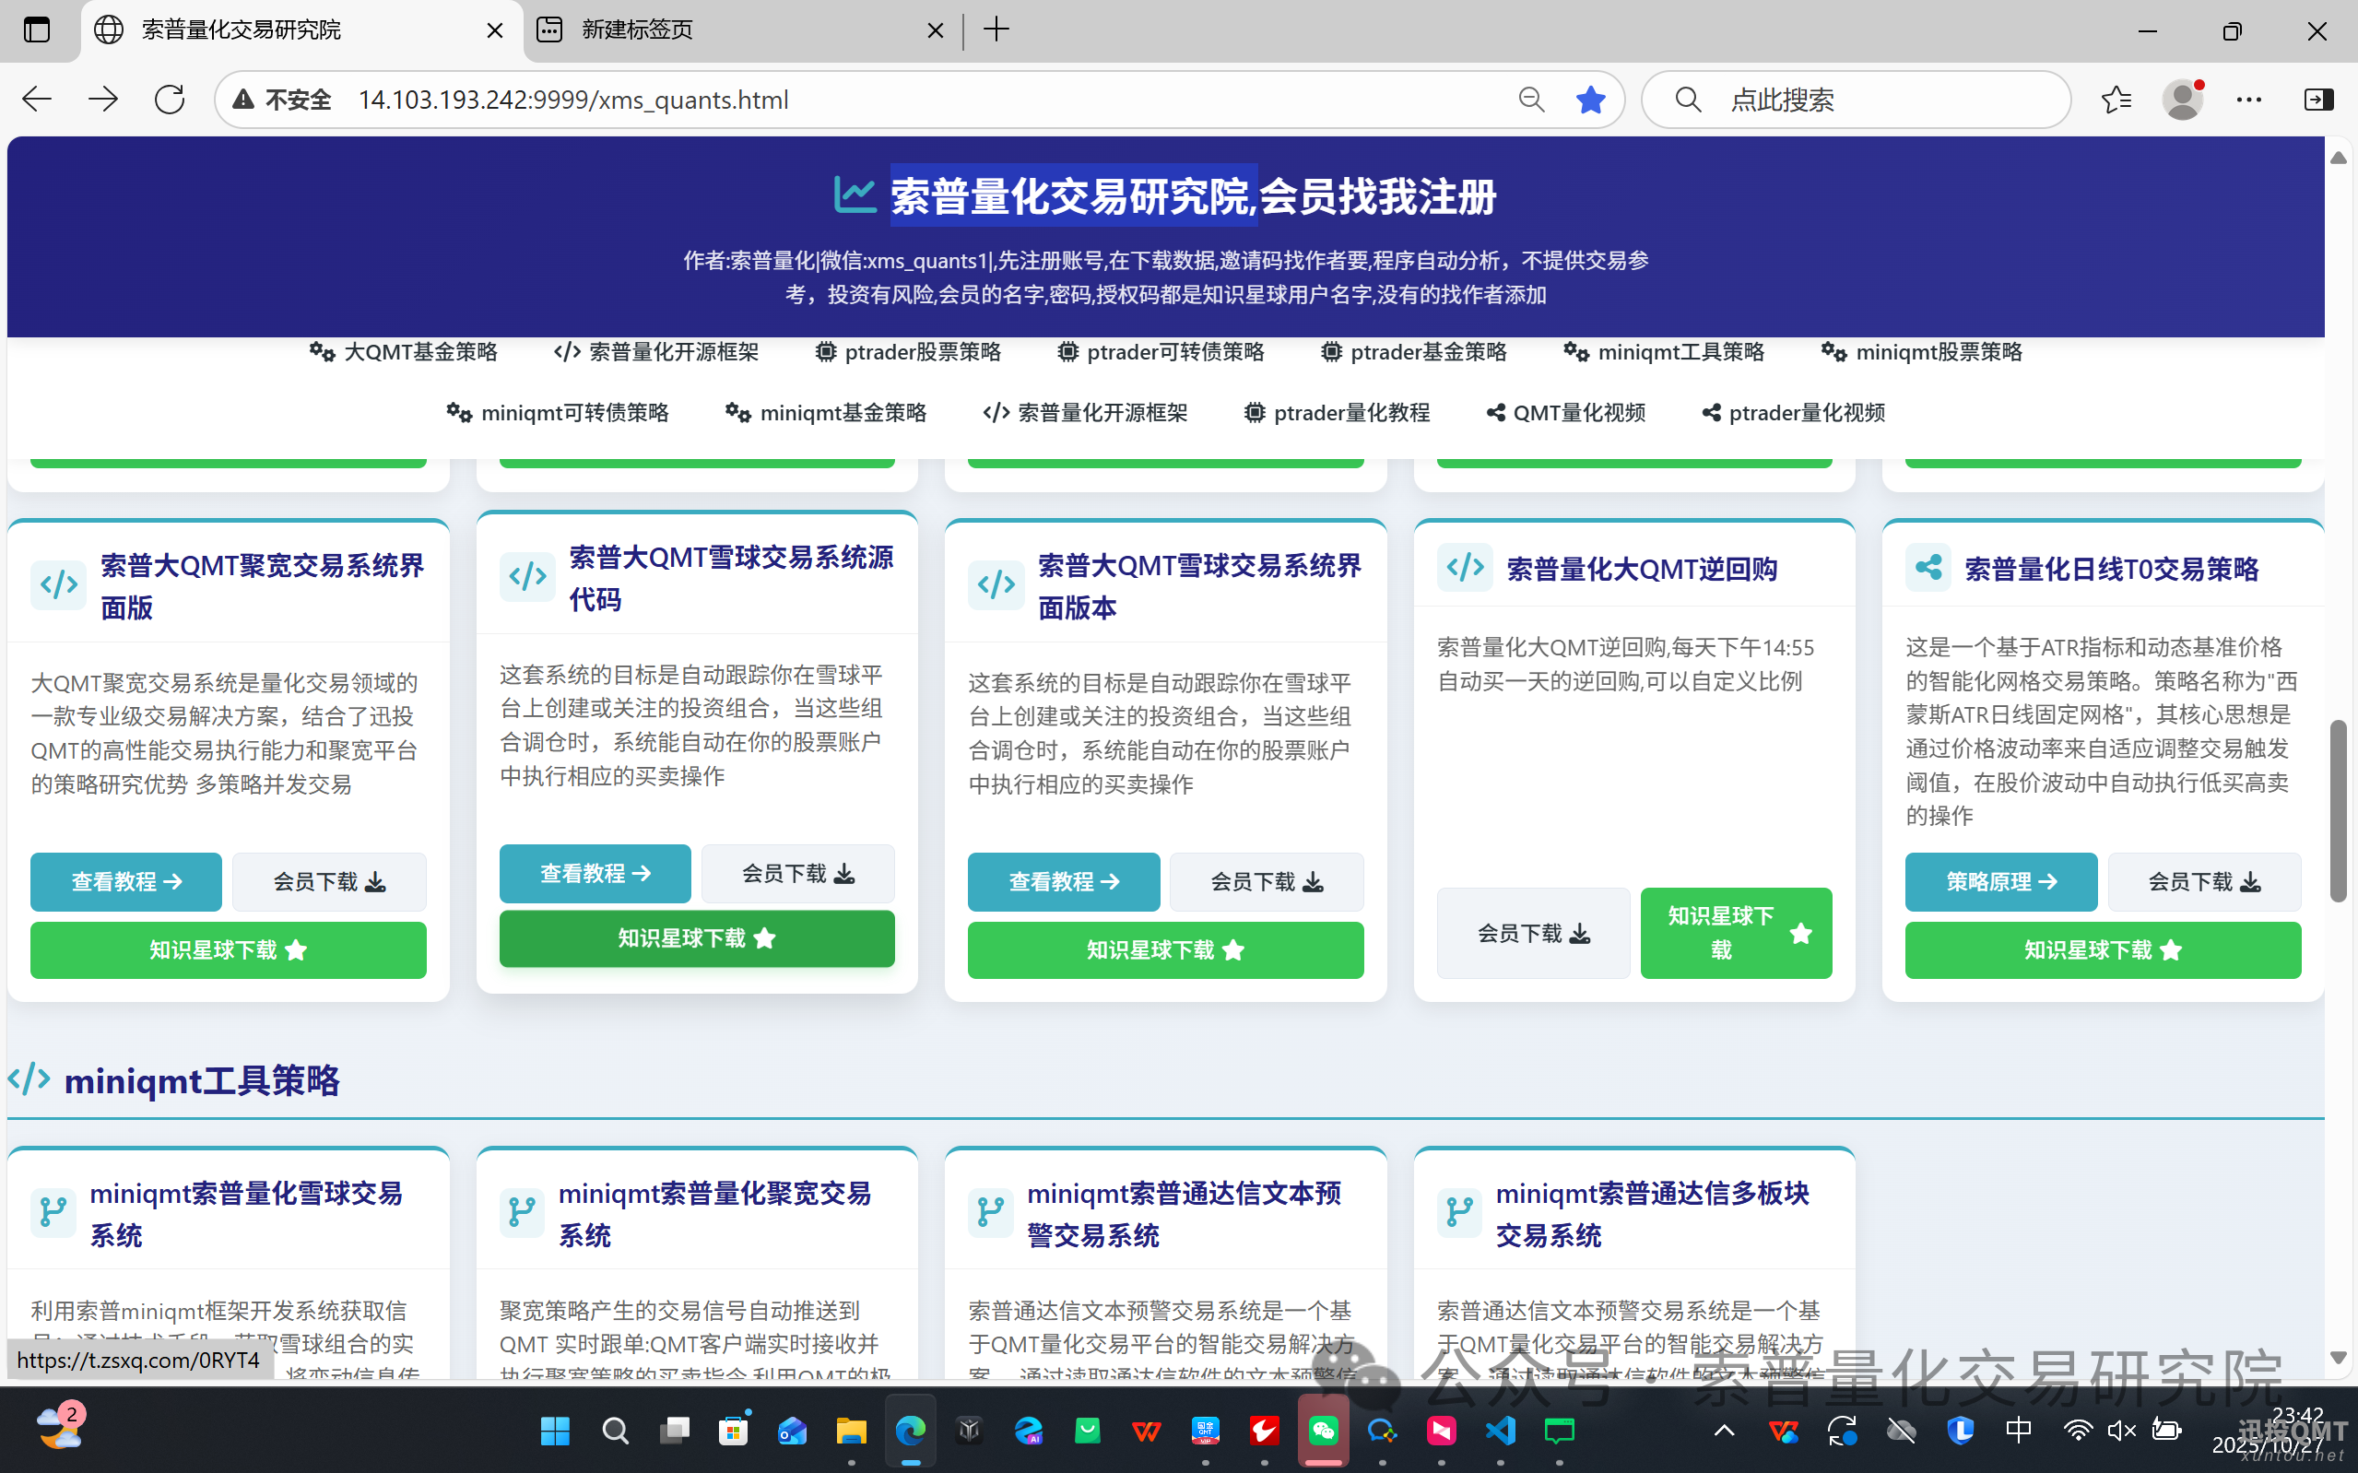Screen dimensions: 2358x1473
Task: Open the favorites list icon in toolbar
Action: 2116,100
